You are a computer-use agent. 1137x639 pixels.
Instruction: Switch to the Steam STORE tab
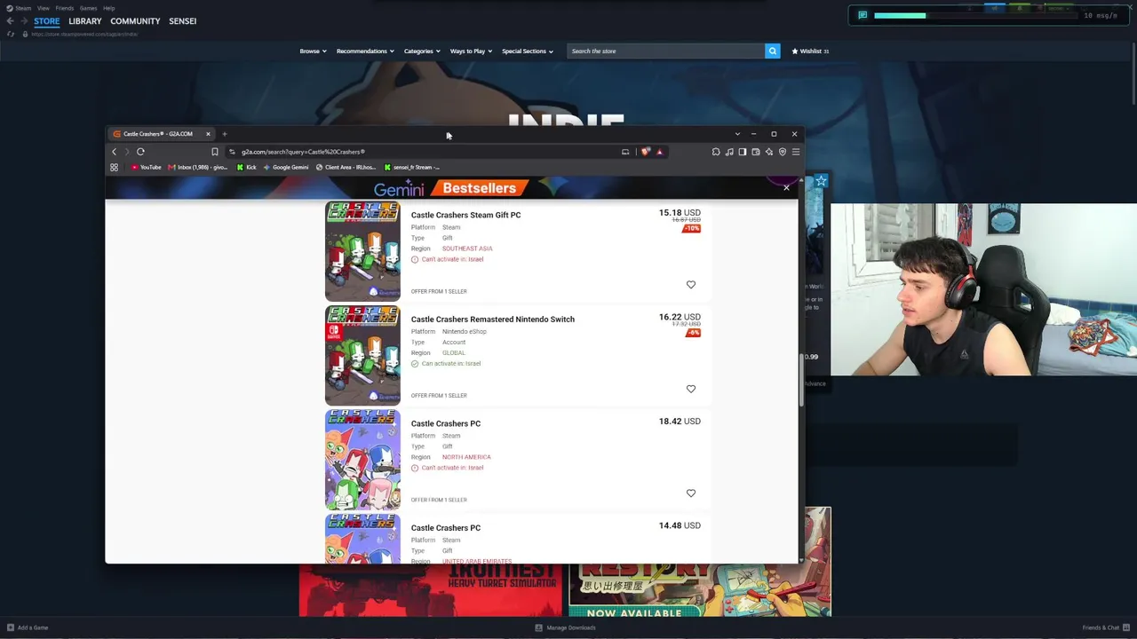[x=47, y=21]
